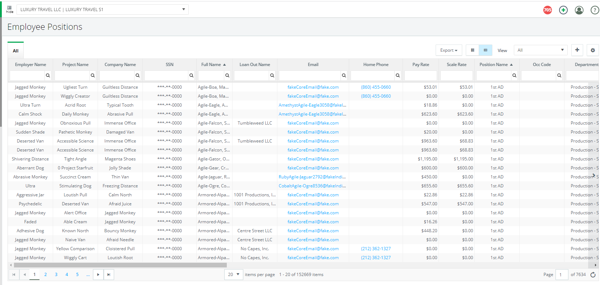Viewport: 600px width, 285px height.
Task: Open CobaltAgile-Ogre8536 email link
Action: click(x=312, y=186)
